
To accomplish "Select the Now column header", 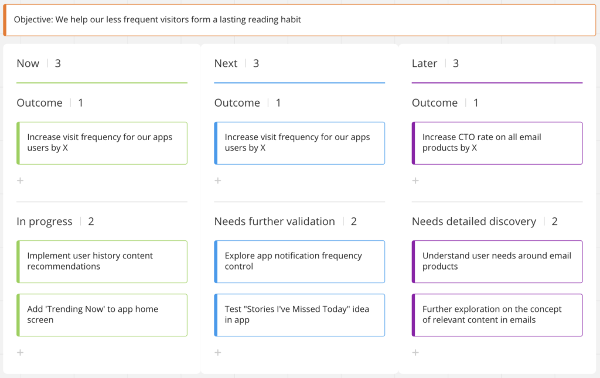I will (x=28, y=63).
